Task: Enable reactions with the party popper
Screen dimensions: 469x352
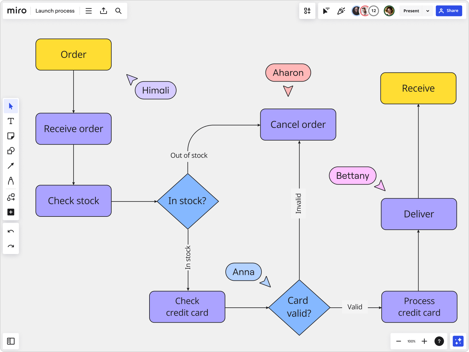Action: point(341,11)
